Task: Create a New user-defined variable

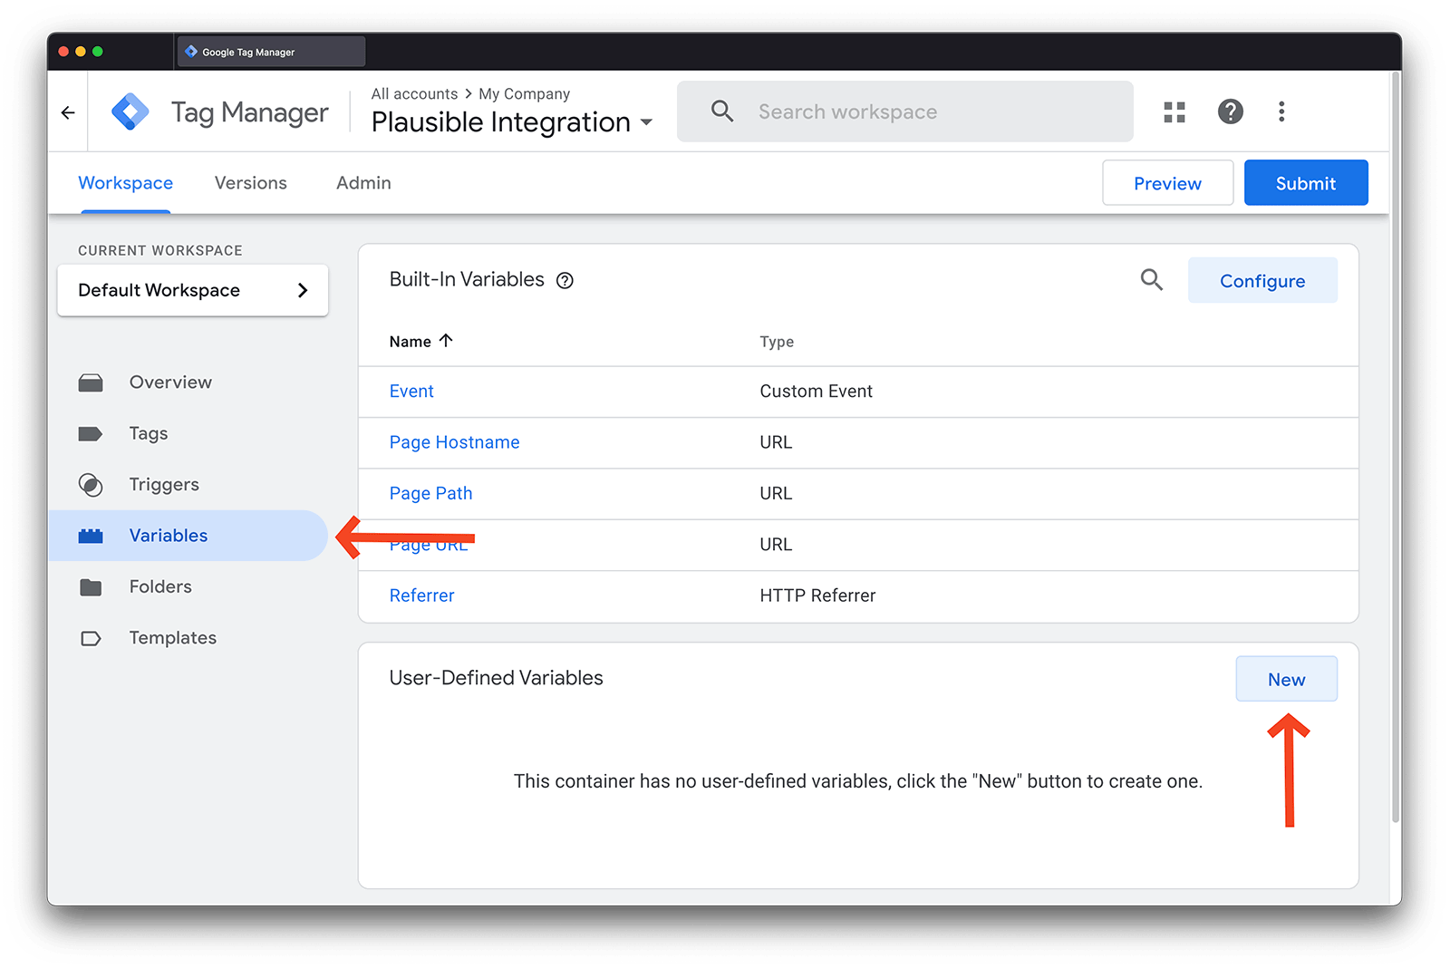Action: click(1286, 680)
